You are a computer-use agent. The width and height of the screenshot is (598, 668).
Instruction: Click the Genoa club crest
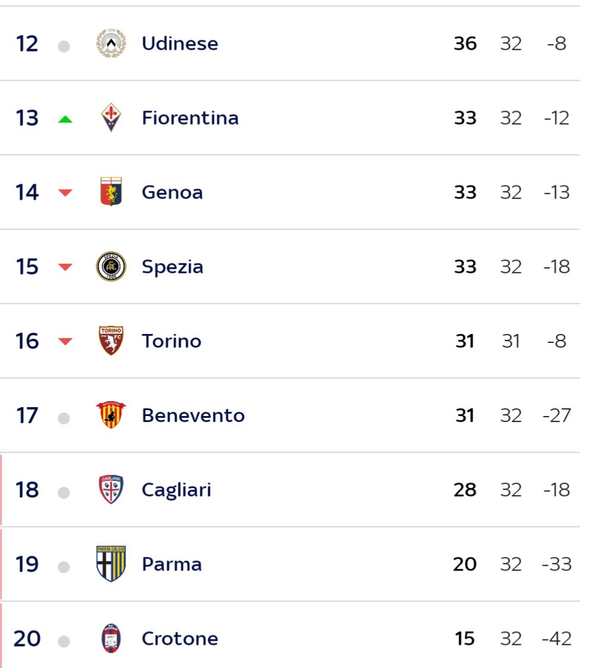111,192
